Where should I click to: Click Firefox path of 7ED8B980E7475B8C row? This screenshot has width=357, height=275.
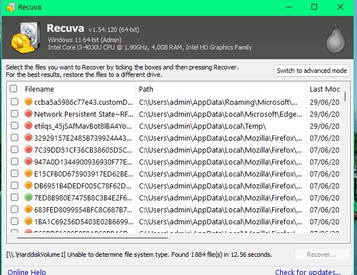point(220,198)
